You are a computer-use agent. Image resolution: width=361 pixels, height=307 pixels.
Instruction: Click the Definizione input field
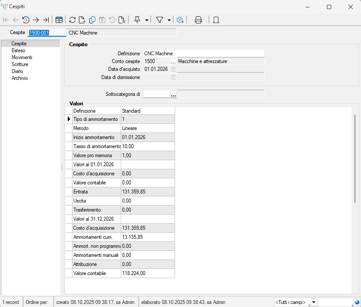(x=203, y=54)
